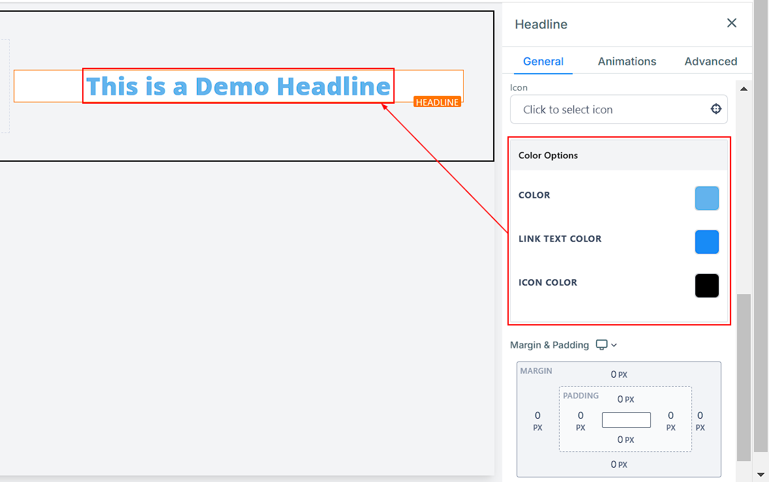Click the icon selector field
Screen dimensions: 769x482
618,110
